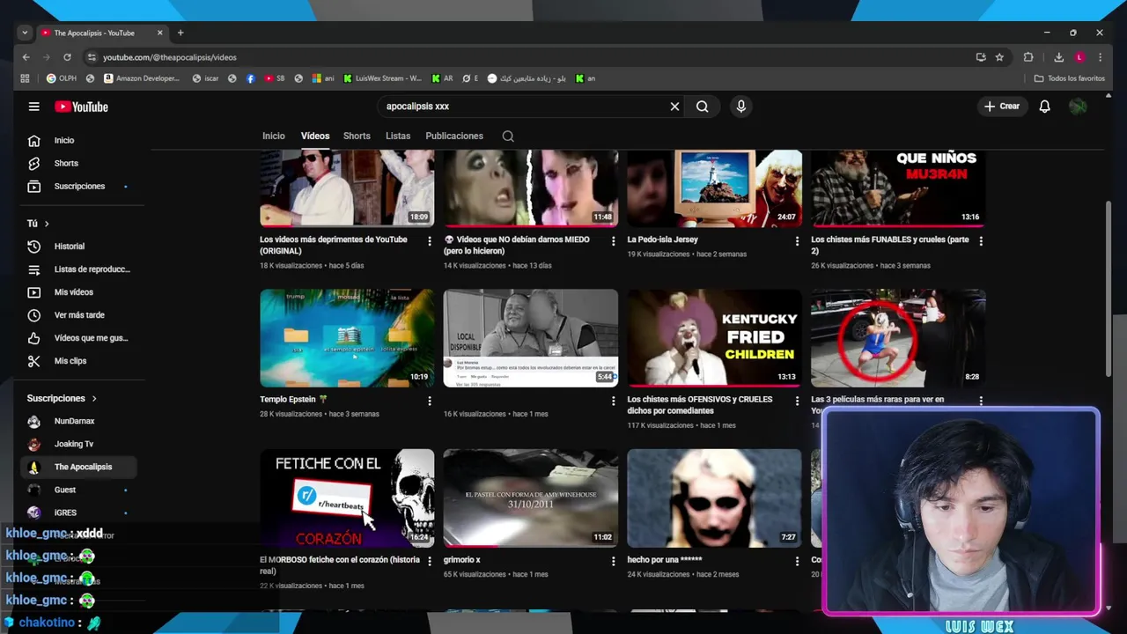Screen dimensions: 1127x634
Task: Switch to the Shorts channel tab
Action: [x=357, y=136]
